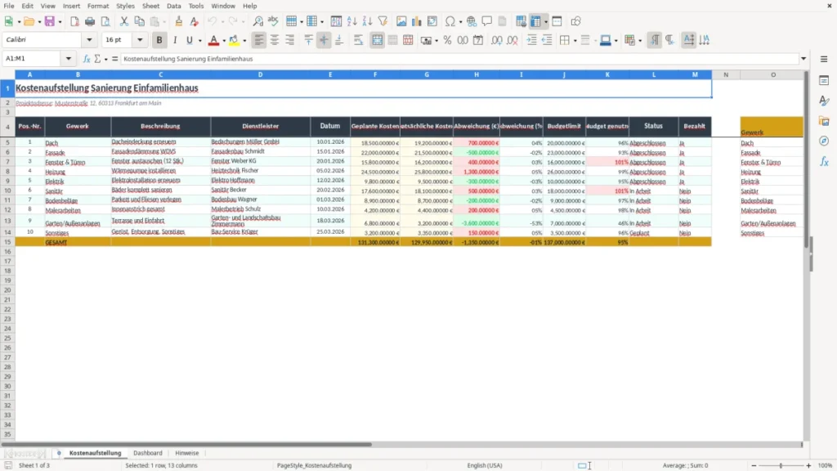Apply AutoFilter funnel icon

point(383,21)
